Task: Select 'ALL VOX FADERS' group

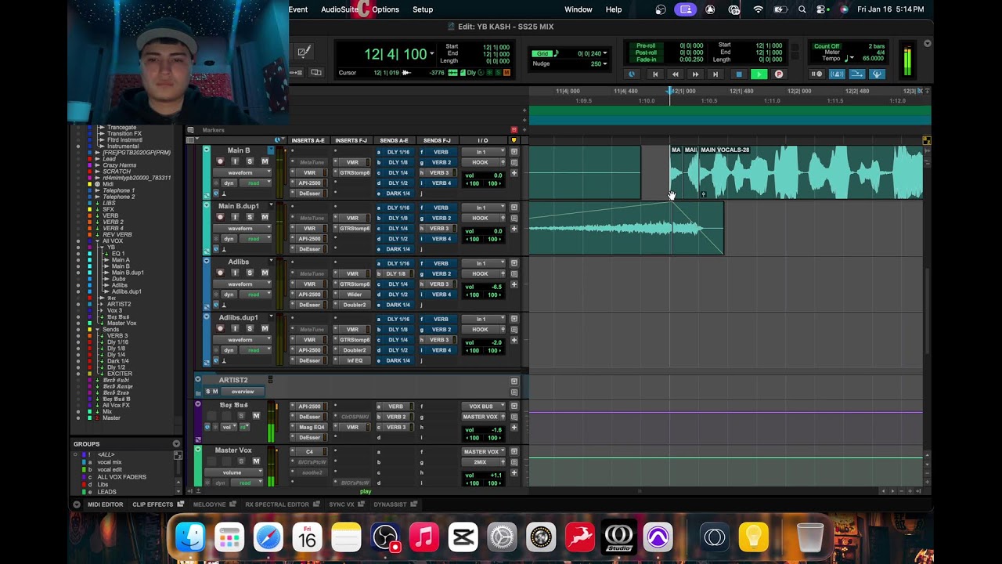Action: (x=121, y=477)
